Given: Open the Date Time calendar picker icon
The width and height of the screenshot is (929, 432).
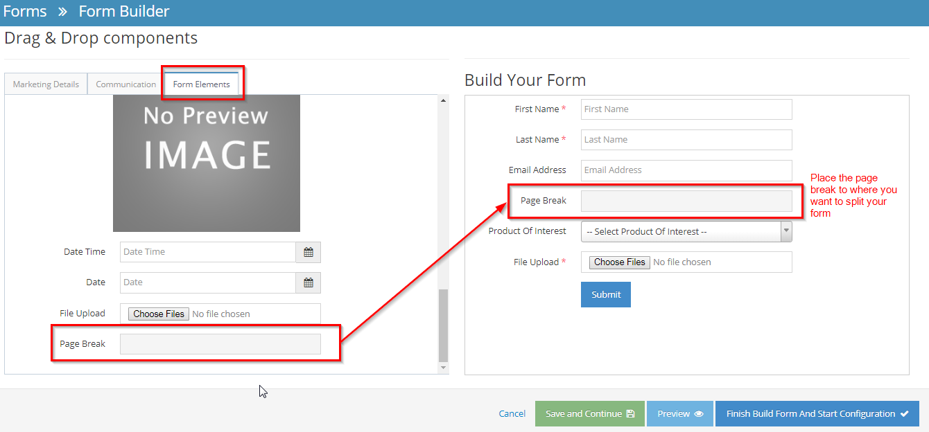Looking at the screenshot, I should point(308,251).
